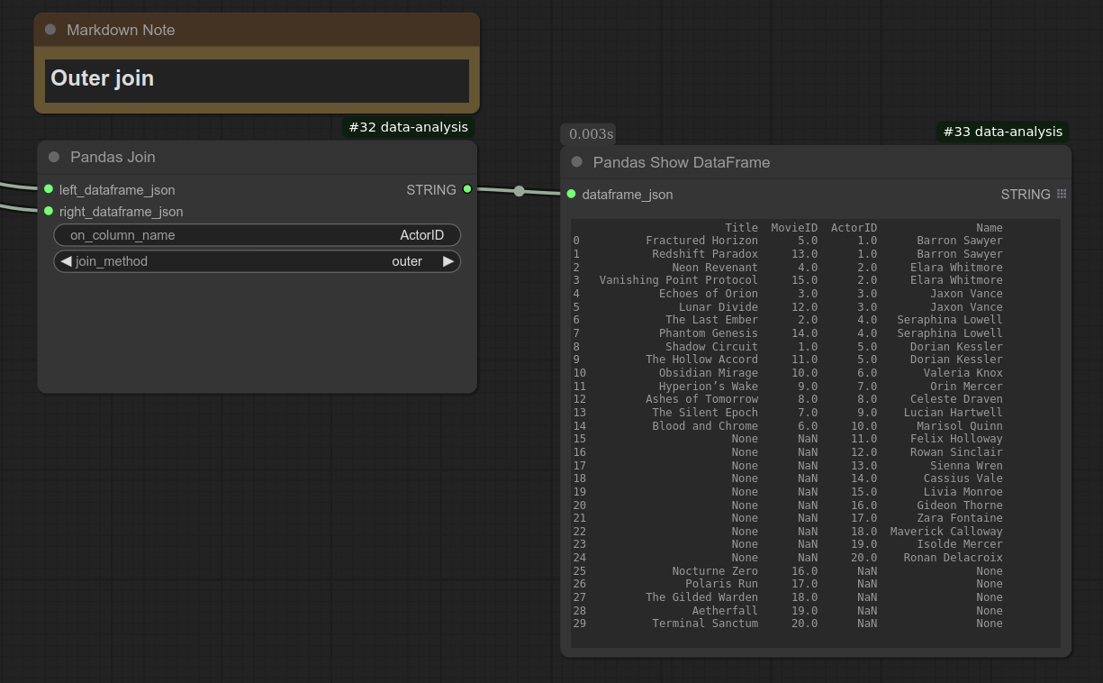Click the Title column header in the table
This screenshot has height=683, width=1103.
click(x=742, y=228)
